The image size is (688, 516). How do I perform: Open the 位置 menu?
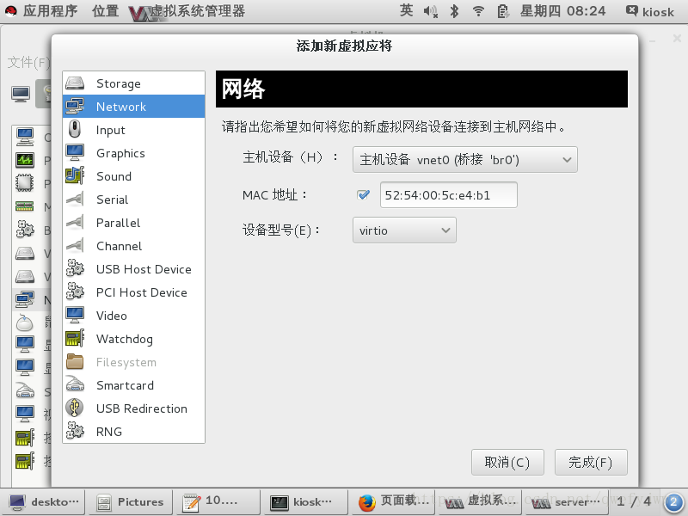(x=105, y=11)
